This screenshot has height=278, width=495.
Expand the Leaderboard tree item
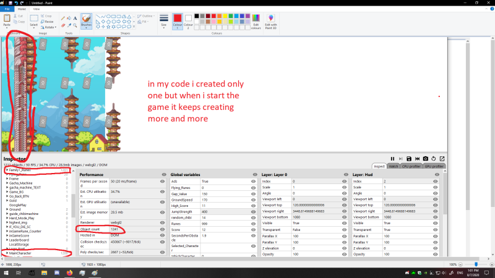pos(7,240)
